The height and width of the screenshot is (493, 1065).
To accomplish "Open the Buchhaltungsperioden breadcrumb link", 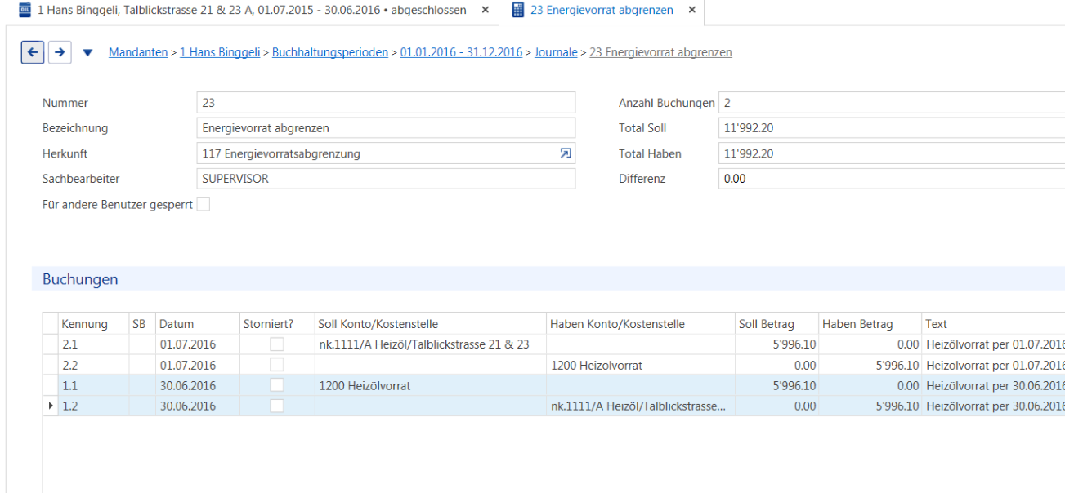I will [x=330, y=52].
